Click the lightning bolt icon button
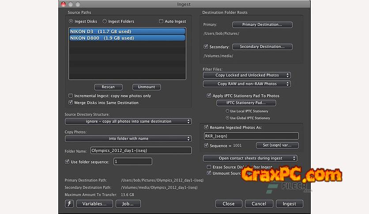The width and height of the screenshot is (369, 214). point(69,204)
